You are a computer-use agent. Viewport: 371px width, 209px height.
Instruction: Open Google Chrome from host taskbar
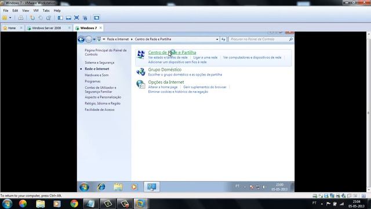(x=74, y=204)
